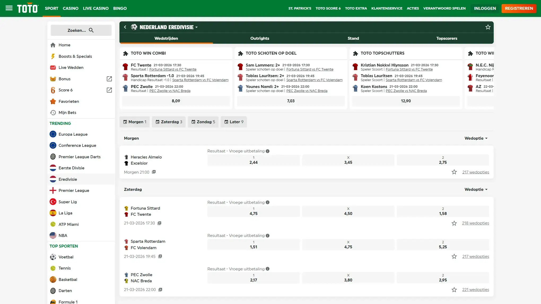541x304 pixels.
Task: Switch to the Topscorers tab
Action: point(447,38)
